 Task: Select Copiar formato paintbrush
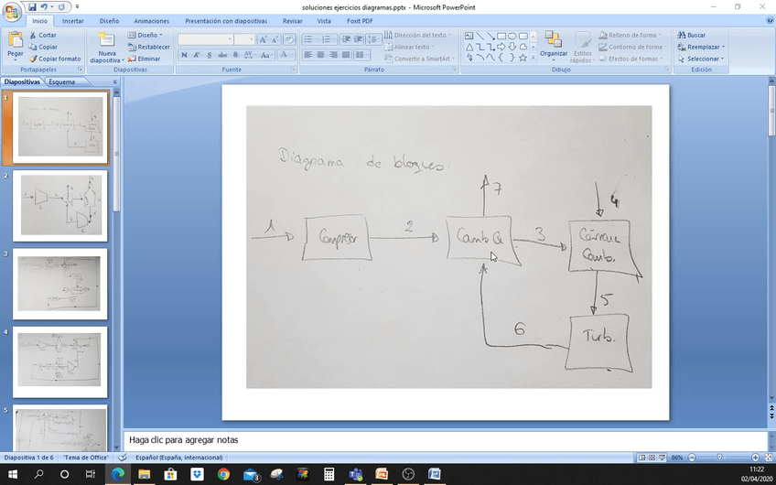32,59
